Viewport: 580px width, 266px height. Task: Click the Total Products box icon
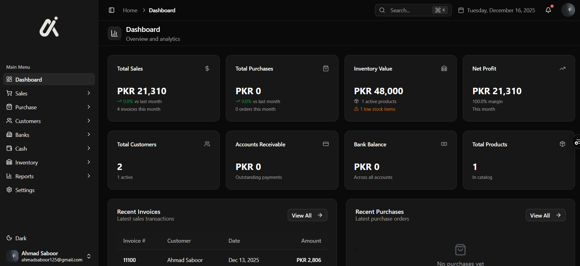click(x=562, y=144)
